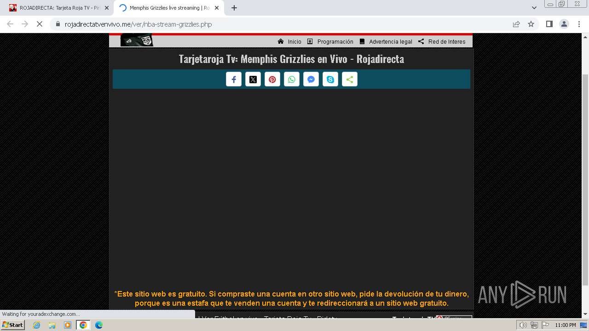This screenshot has width=589, height=331.
Task: View site information lock icon
Action: [x=58, y=24]
